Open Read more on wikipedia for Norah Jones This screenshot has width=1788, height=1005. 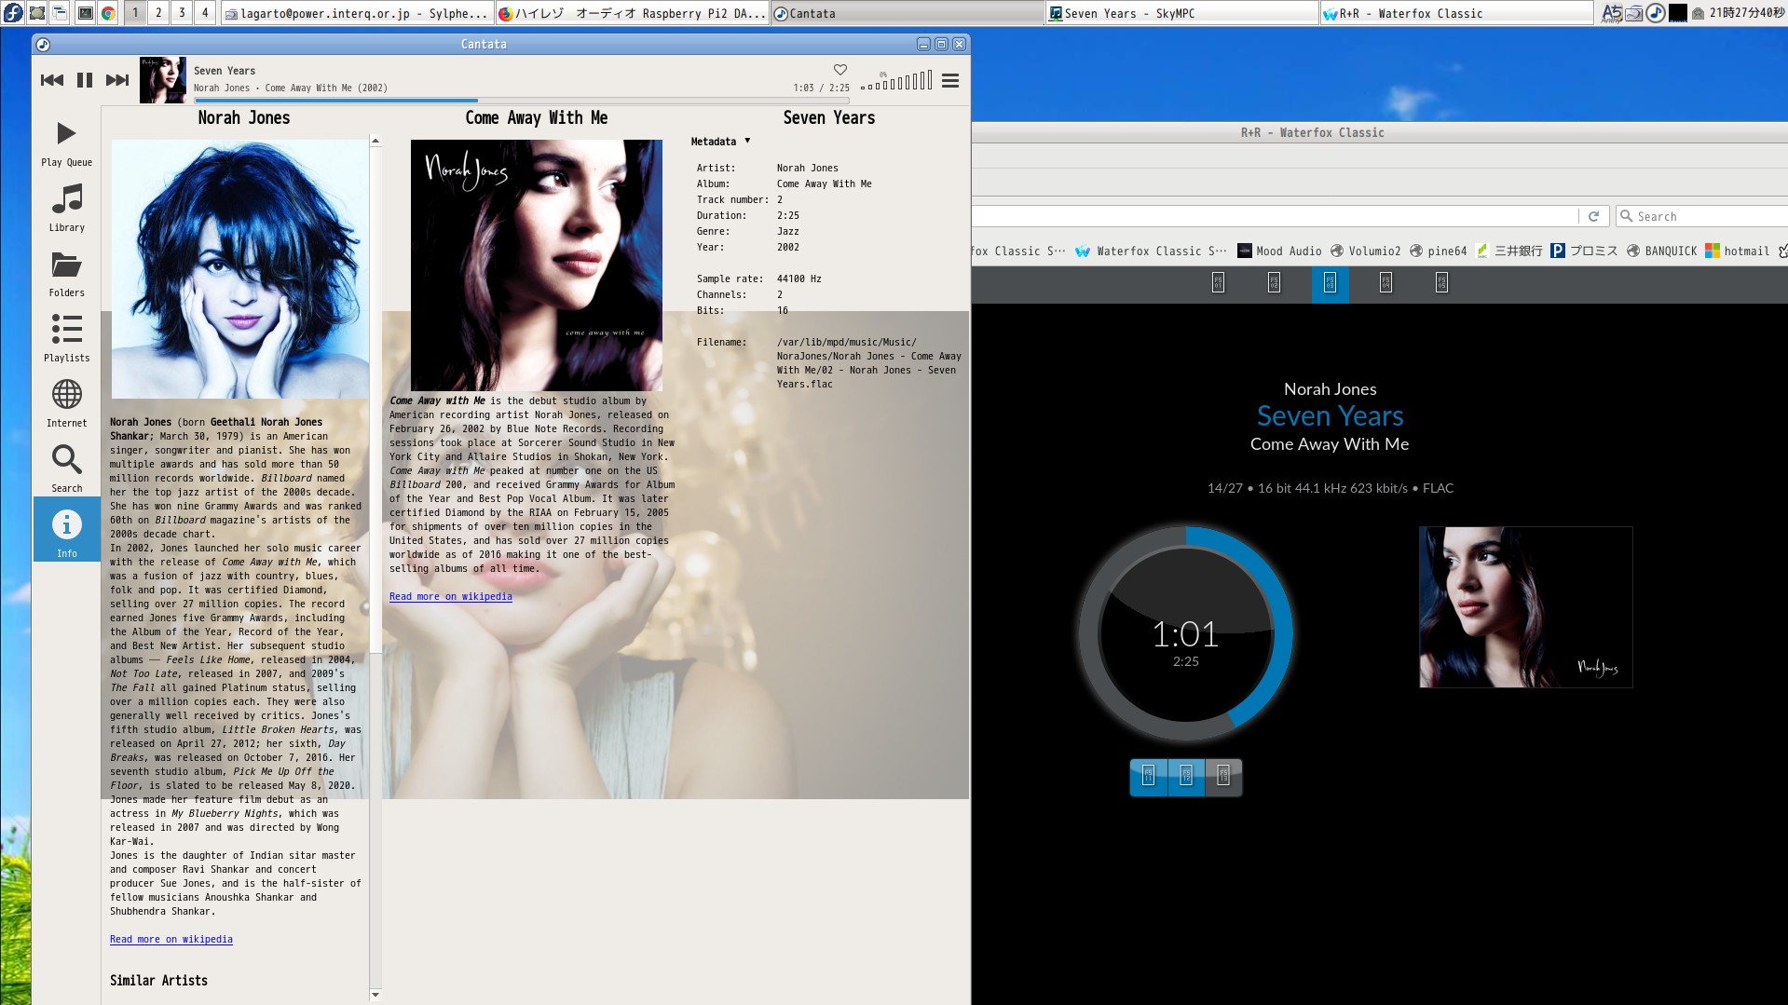click(171, 939)
